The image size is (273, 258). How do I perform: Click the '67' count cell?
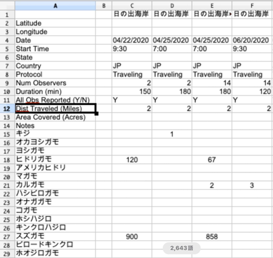pyautogui.click(x=212, y=159)
